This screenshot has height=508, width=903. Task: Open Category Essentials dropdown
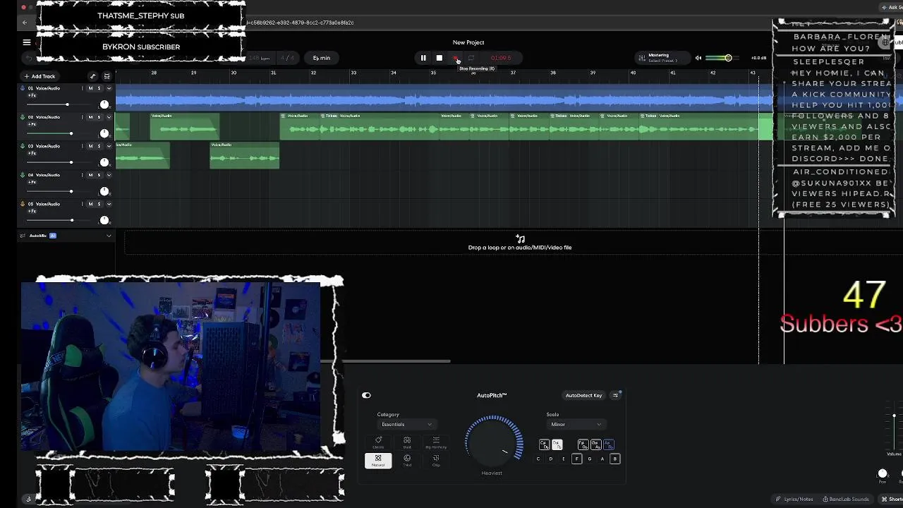coord(406,424)
